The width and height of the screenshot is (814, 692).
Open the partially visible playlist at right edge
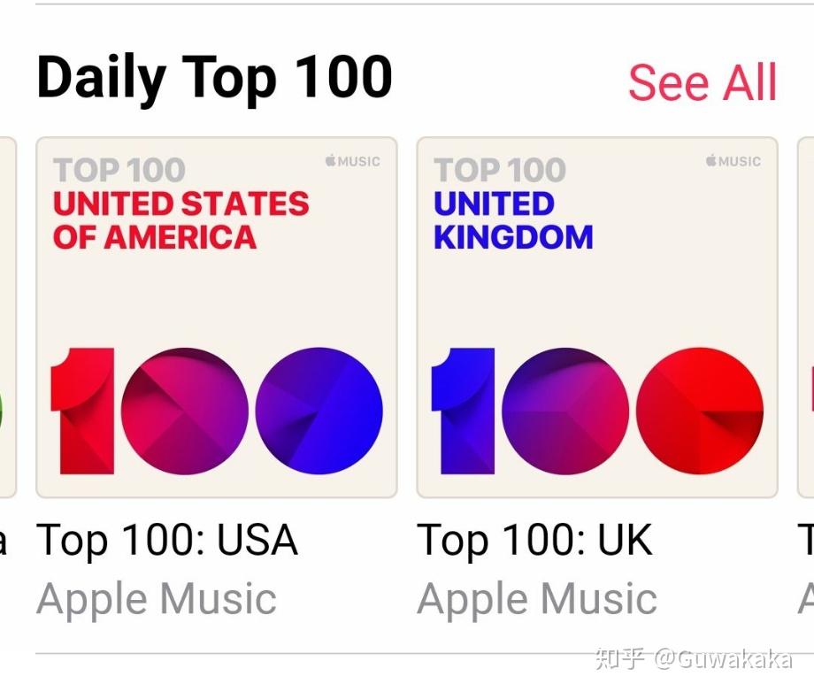[806, 317]
